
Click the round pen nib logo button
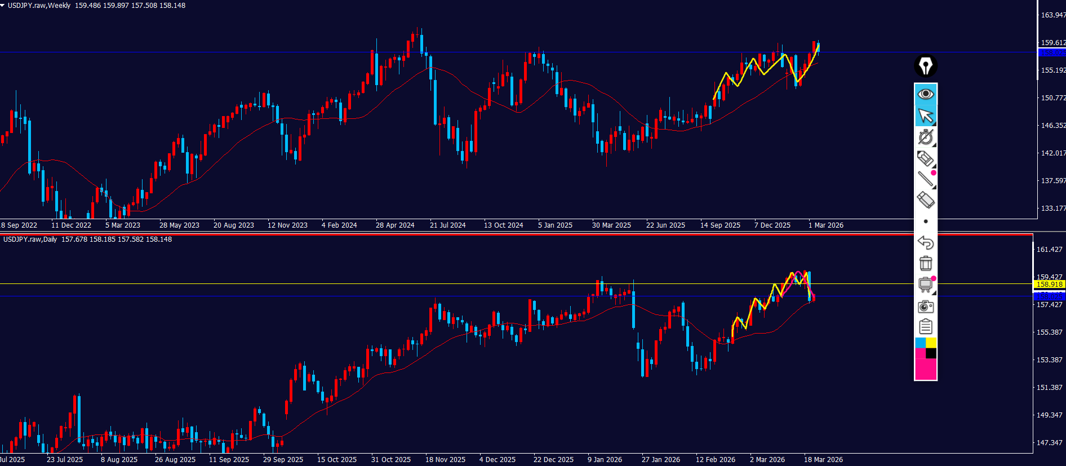925,66
